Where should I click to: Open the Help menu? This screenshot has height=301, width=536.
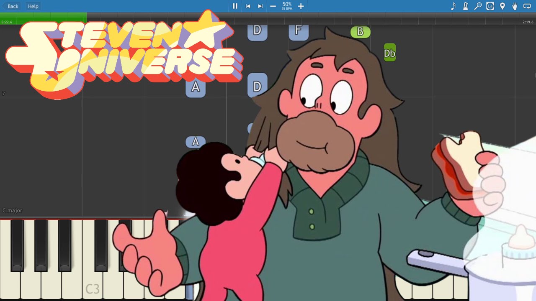click(33, 6)
